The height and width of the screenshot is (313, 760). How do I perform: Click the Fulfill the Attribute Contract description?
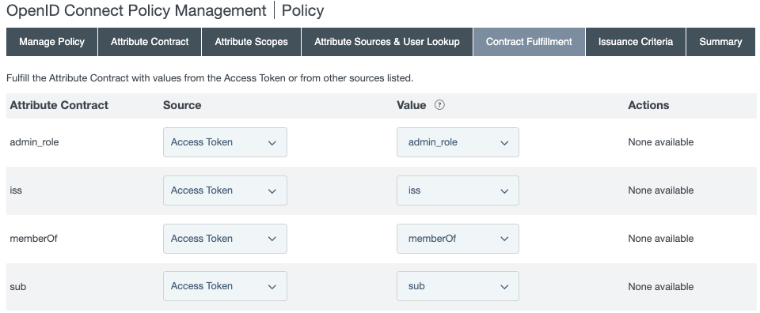(210, 78)
